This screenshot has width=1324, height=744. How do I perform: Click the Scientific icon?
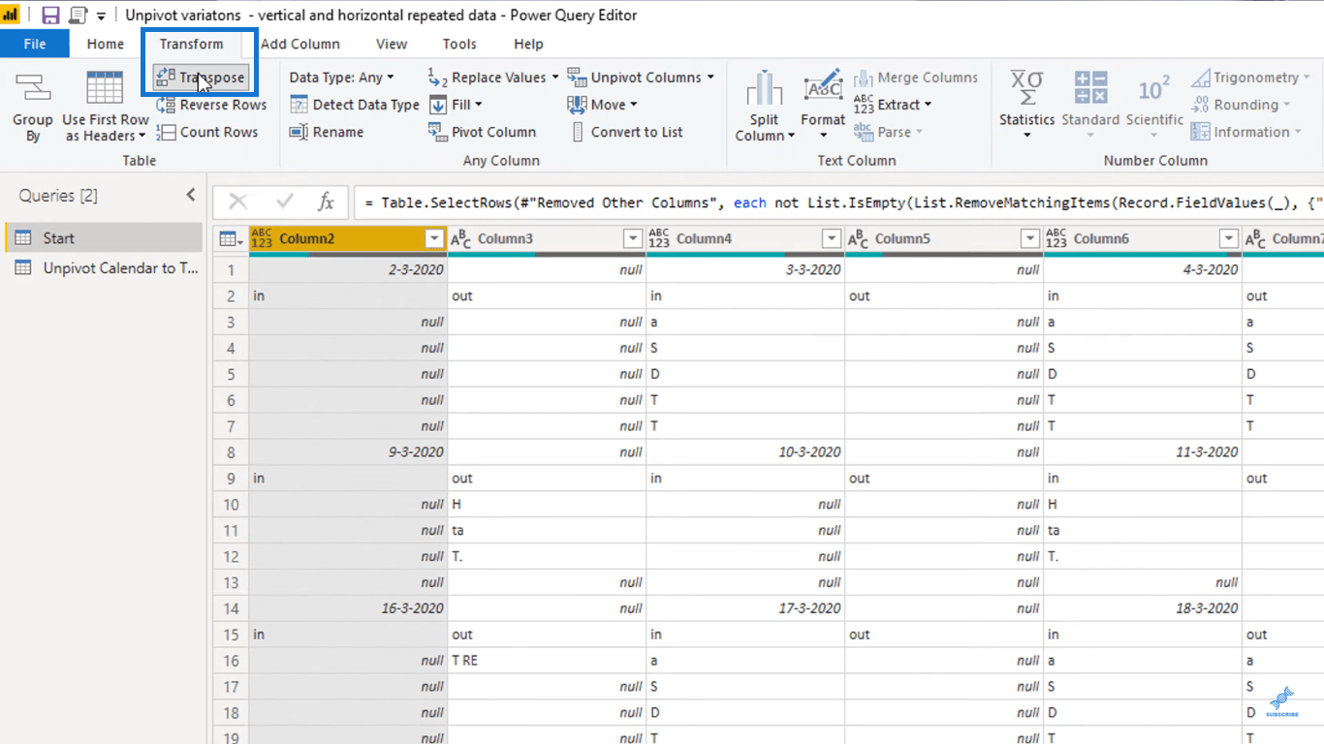[x=1154, y=89]
